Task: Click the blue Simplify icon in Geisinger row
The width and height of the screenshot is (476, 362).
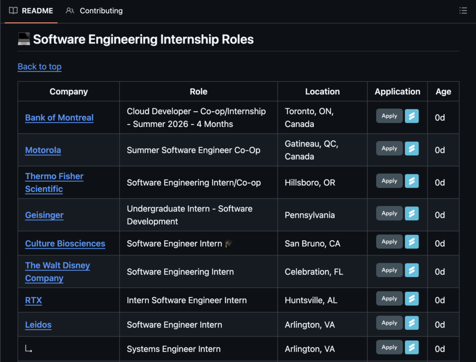Action: (x=411, y=214)
